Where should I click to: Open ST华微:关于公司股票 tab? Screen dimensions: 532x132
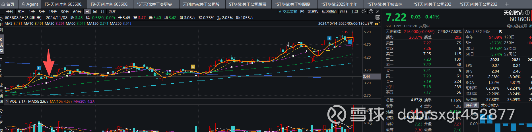point(248,4)
